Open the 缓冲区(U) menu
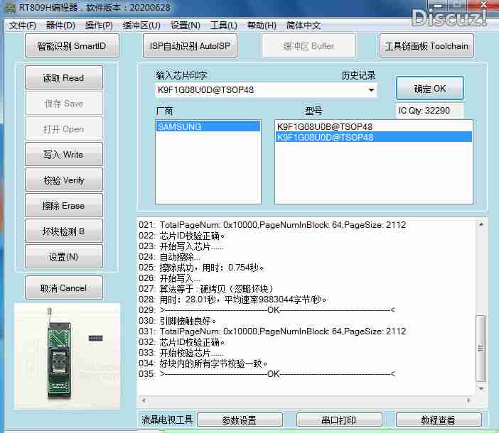The height and width of the screenshot is (433, 499). click(141, 26)
